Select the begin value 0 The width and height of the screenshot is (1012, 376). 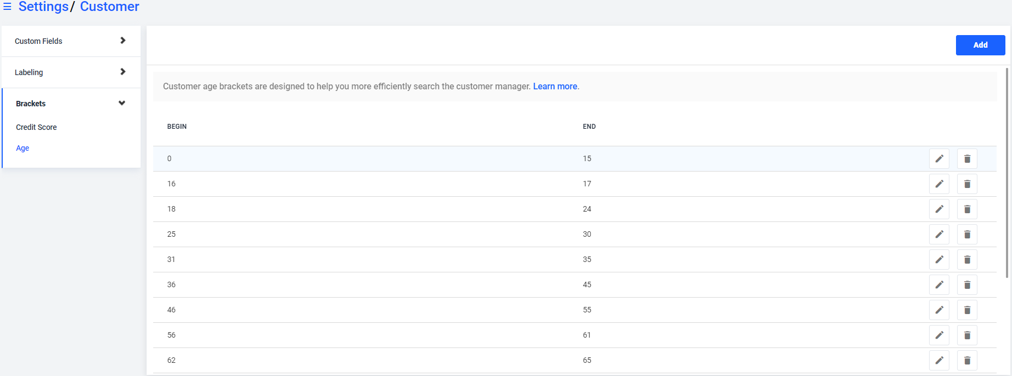169,159
